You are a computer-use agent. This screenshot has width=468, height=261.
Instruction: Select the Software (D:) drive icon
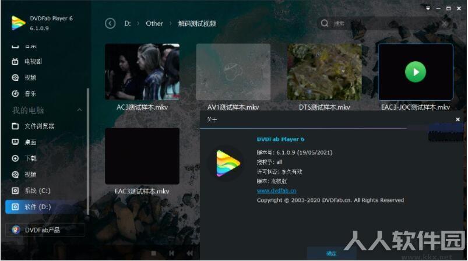coord(15,207)
